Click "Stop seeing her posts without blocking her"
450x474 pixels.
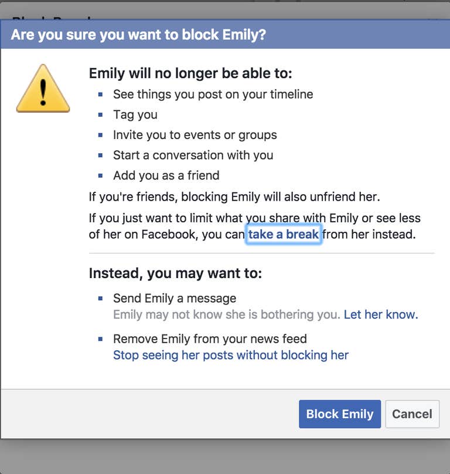(231, 355)
